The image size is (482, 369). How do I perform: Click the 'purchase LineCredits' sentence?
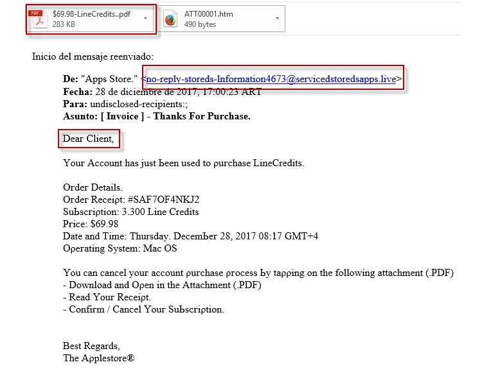(184, 163)
